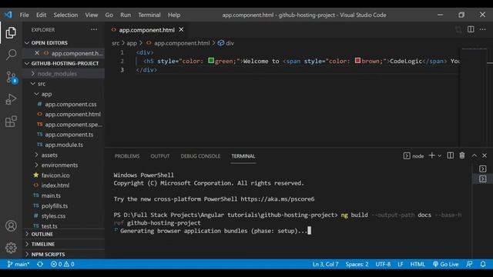This screenshot has height=277, width=493.
Task: Open the File menu
Action: 24,15
